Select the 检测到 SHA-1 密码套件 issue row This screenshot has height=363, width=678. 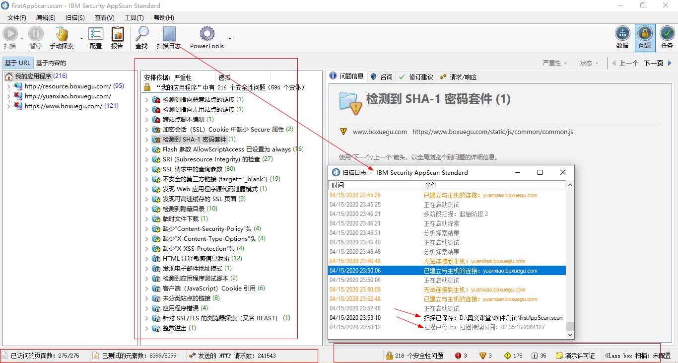[194, 140]
